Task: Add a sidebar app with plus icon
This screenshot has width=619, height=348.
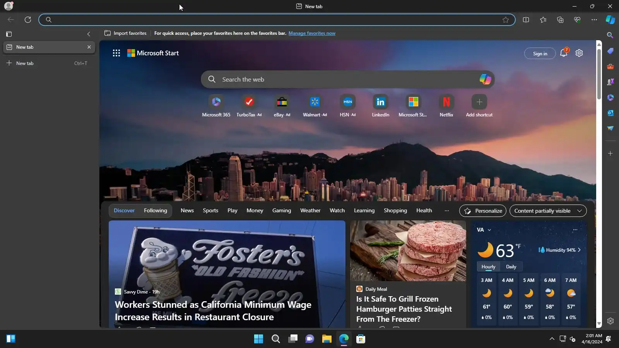Action: coord(610,154)
